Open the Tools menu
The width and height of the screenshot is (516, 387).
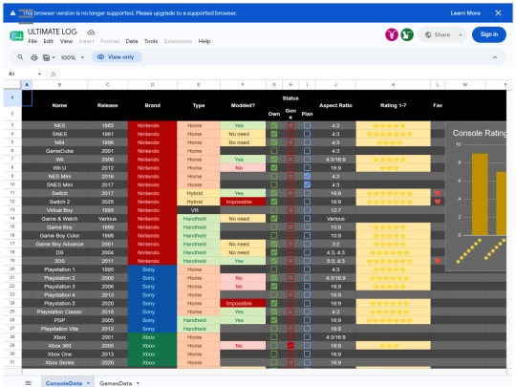[151, 41]
